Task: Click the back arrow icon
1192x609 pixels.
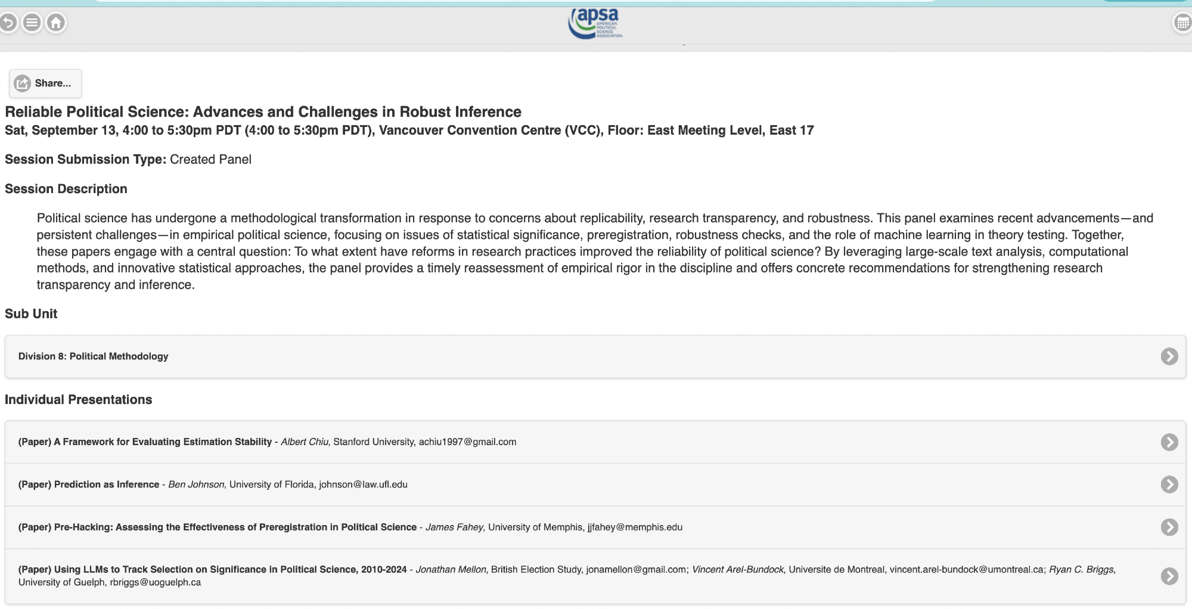Action: pyautogui.click(x=8, y=23)
